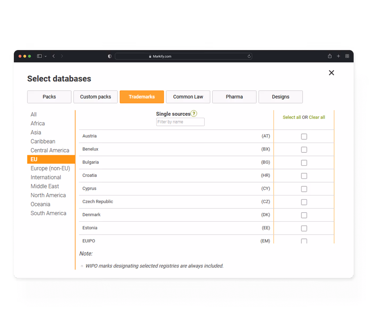
Task: Select the Oceania region
Action: point(40,204)
